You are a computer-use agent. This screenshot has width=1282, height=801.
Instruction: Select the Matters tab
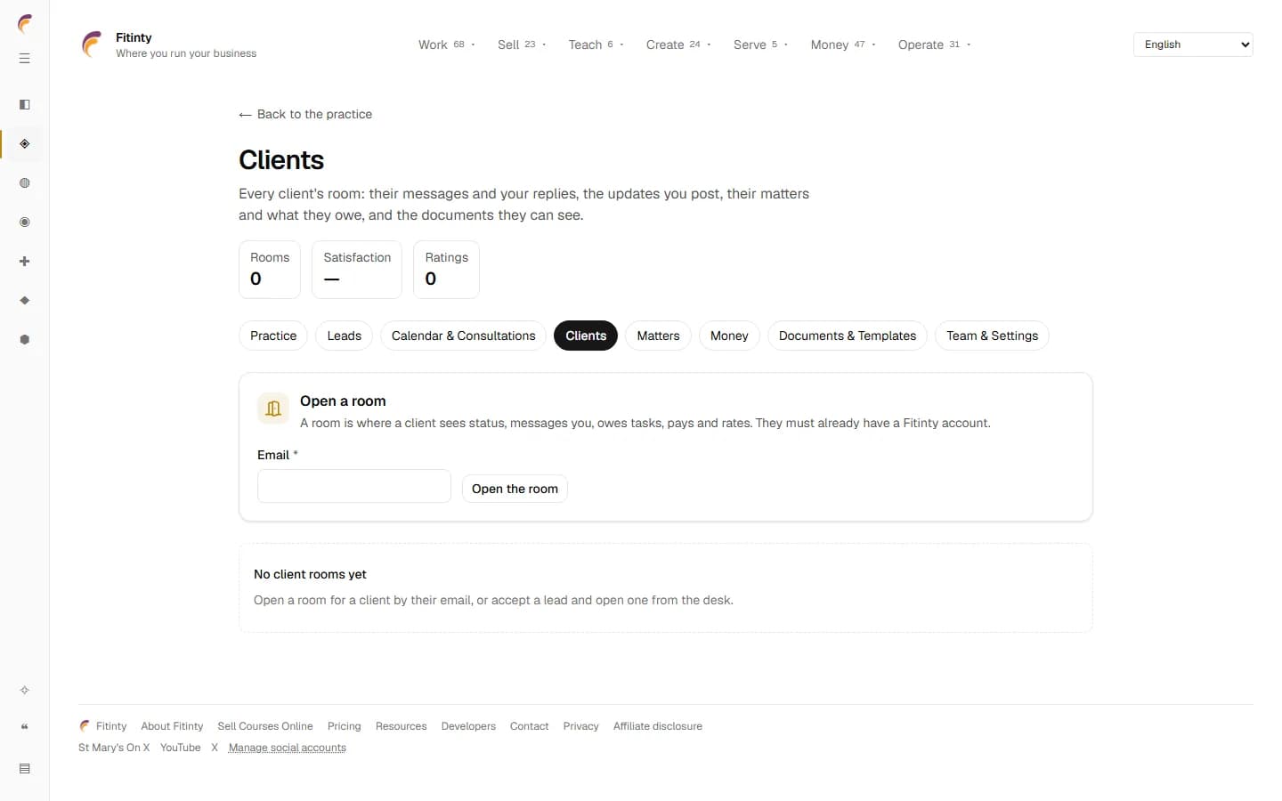(x=658, y=336)
